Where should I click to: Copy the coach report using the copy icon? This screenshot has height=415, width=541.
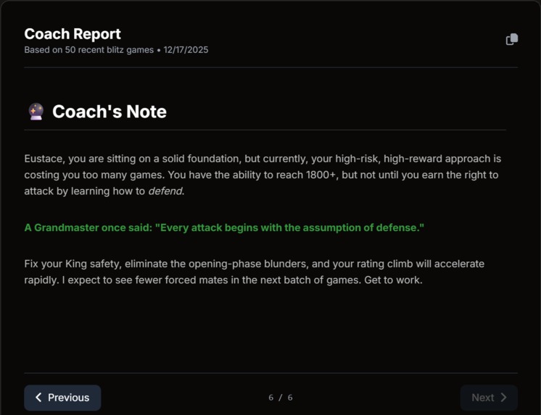pos(512,39)
